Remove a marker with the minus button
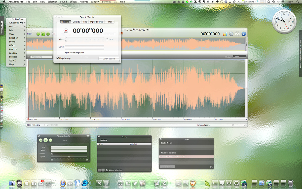The width and height of the screenshot is (302, 189). (103, 170)
